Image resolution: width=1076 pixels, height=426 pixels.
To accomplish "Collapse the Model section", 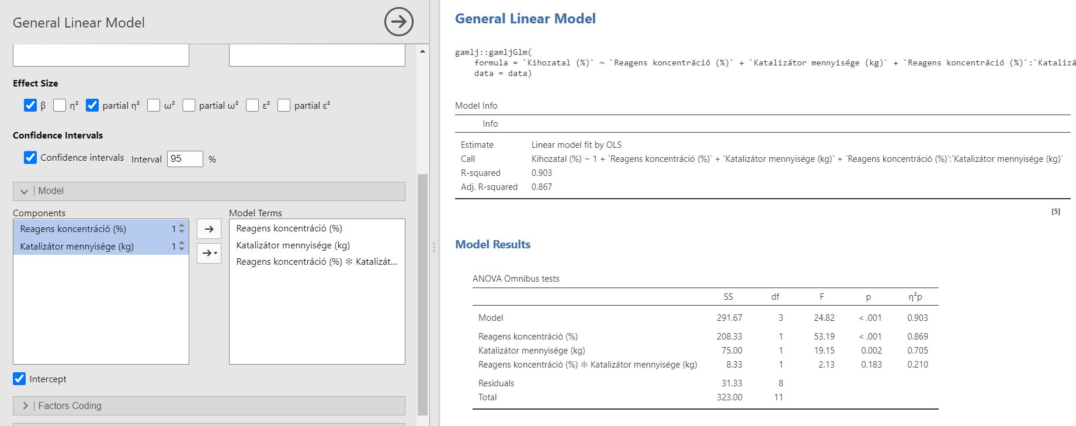I will [25, 191].
